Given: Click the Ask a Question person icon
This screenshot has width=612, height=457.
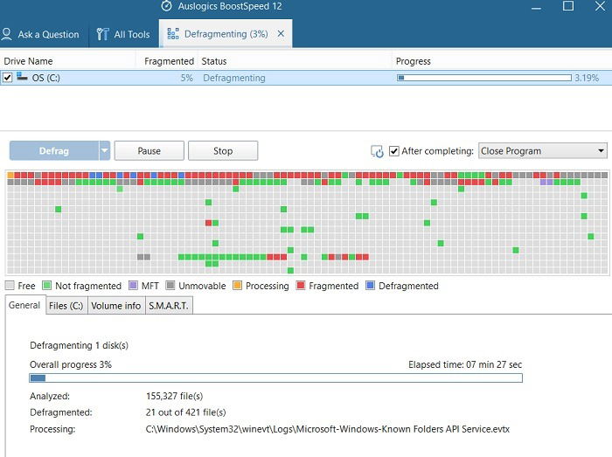Looking at the screenshot, I should click(x=7, y=34).
